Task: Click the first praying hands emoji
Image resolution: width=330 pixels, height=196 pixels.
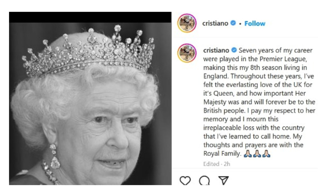Action: (248, 154)
